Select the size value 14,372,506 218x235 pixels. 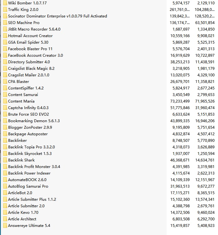[x=180, y=212]
